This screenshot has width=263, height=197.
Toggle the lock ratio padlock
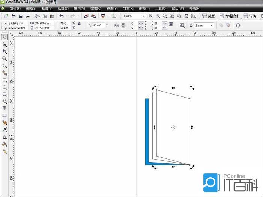pyautogui.click(x=79, y=24)
